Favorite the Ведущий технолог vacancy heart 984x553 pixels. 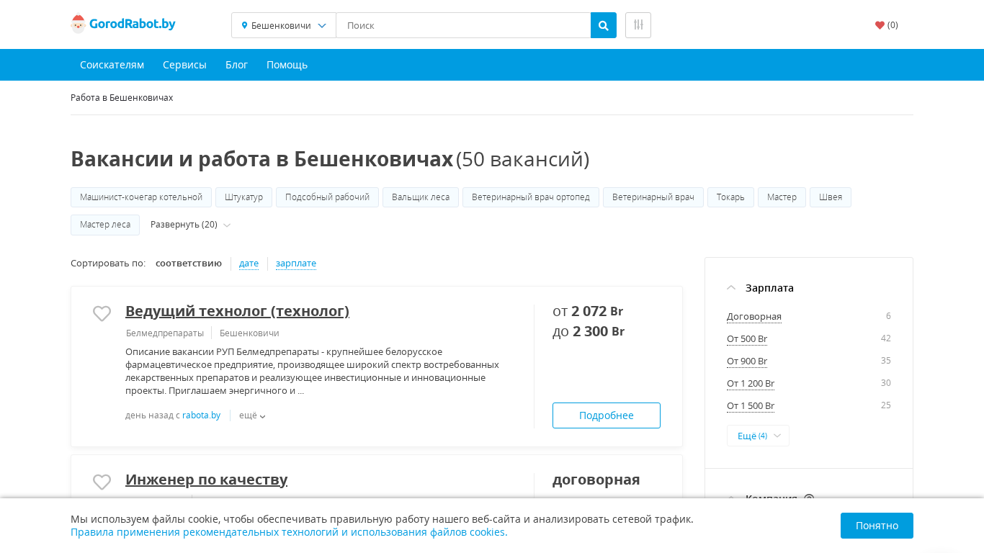coord(102,313)
